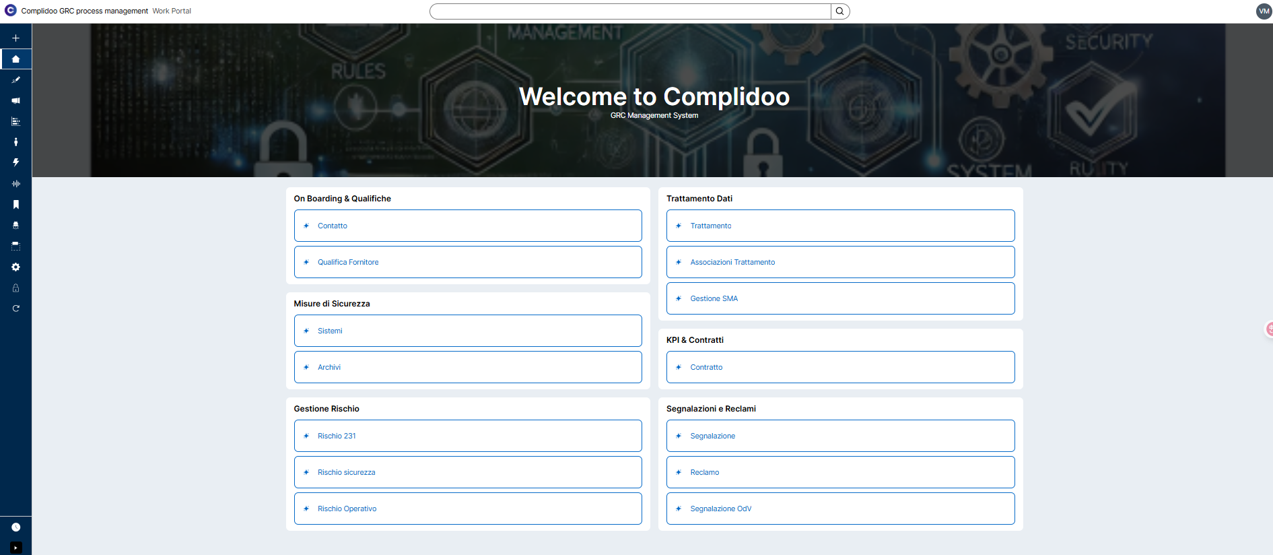Click the Complidoo logo at top left
1273x555 pixels.
[10, 11]
